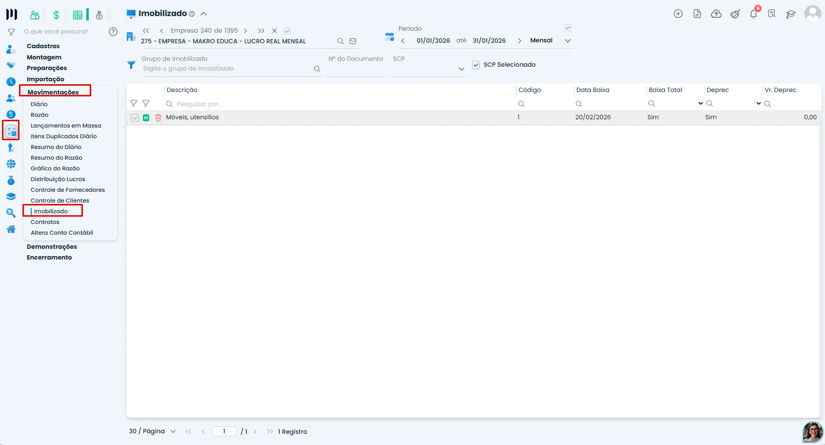Click the green M badge on Móveis row
This screenshot has height=445, width=825.
[x=146, y=118]
